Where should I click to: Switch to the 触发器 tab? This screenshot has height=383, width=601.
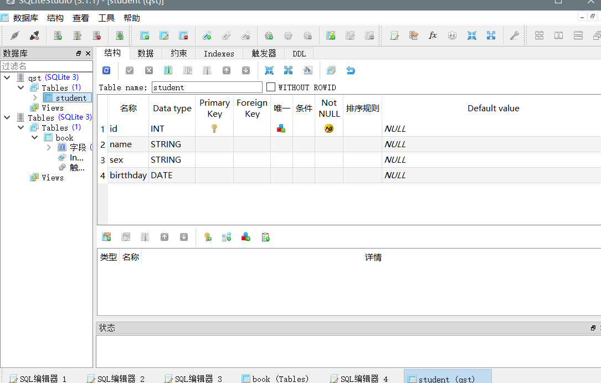[x=264, y=54]
